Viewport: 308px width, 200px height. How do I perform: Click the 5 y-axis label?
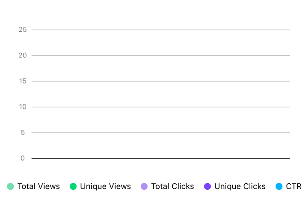pos(23,132)
